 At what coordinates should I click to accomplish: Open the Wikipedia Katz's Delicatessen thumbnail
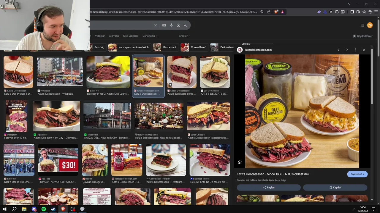[60, 72]
